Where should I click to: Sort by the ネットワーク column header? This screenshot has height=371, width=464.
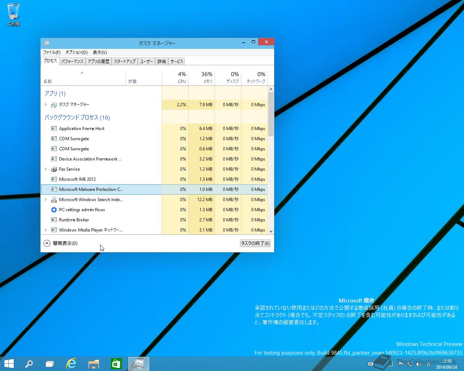(x=254, y=78)
